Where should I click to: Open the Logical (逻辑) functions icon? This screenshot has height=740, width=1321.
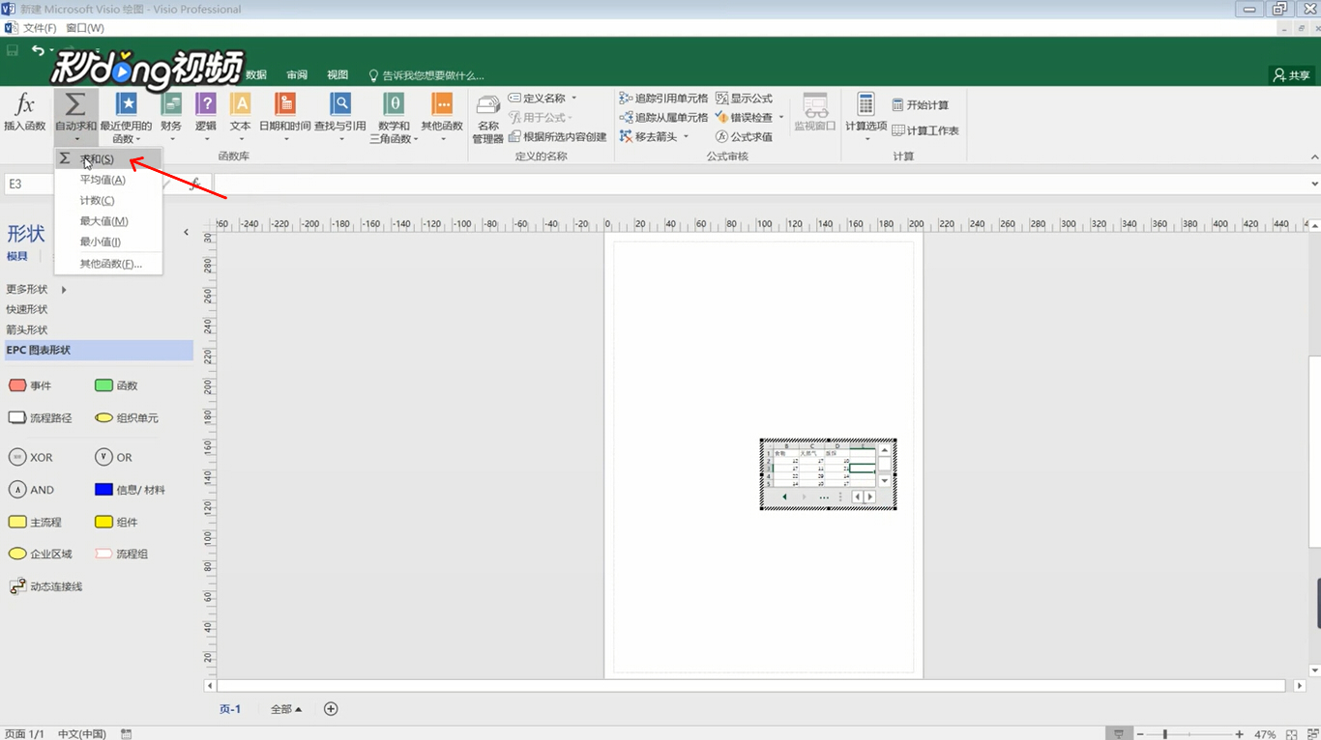point(206,104)
